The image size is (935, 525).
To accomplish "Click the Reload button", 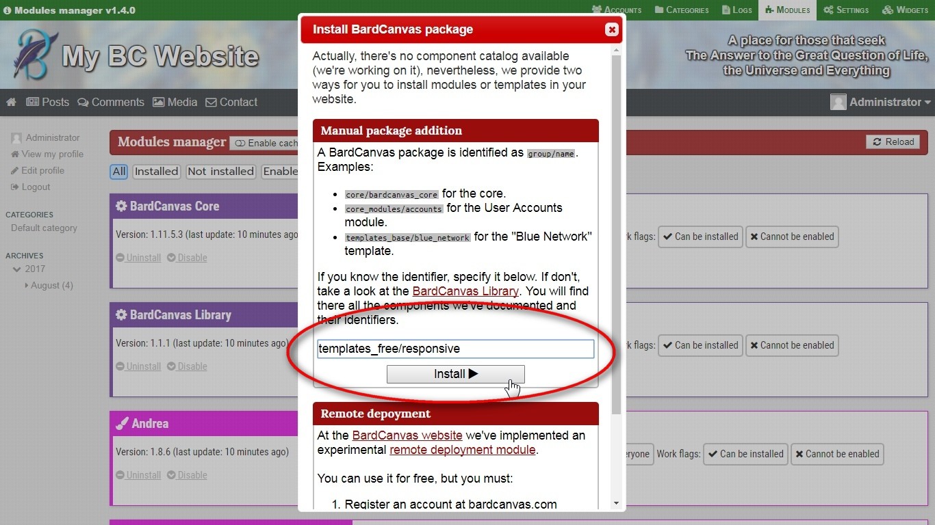I will point(893,142).
